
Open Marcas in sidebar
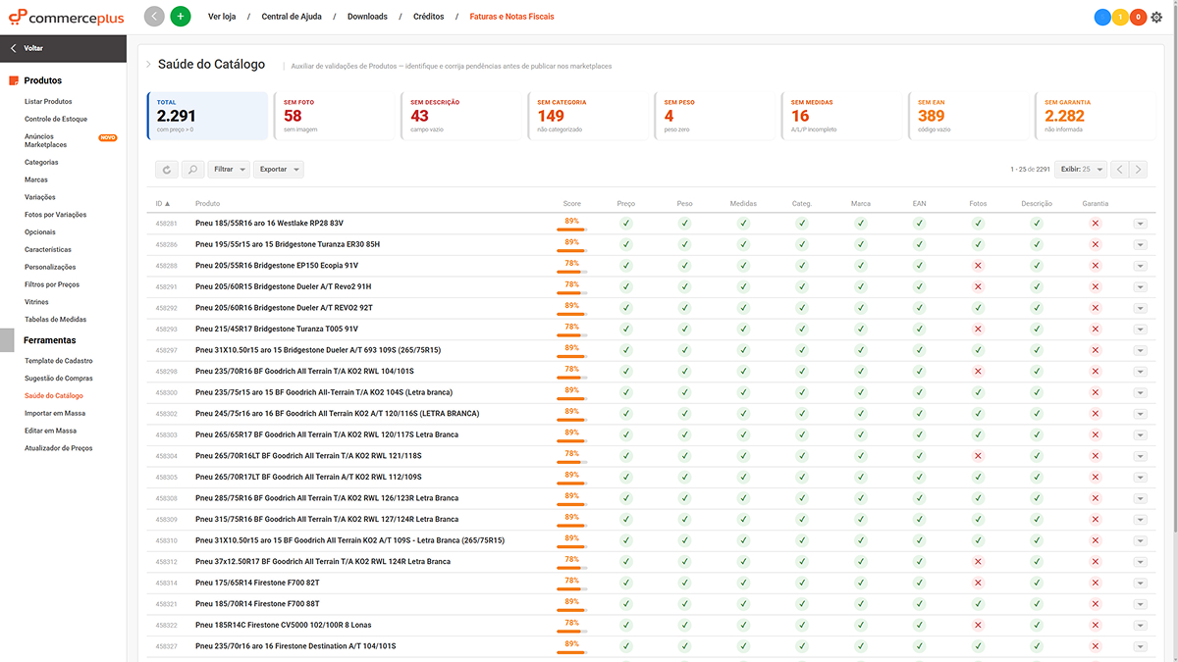[36, 180]
